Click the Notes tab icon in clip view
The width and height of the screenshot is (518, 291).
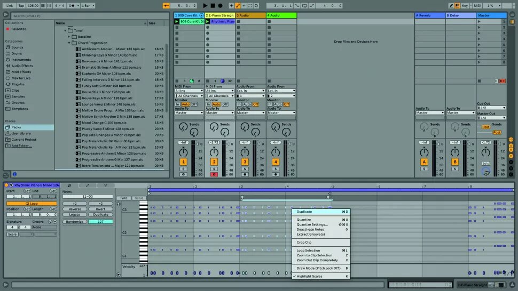coord(69,185)
